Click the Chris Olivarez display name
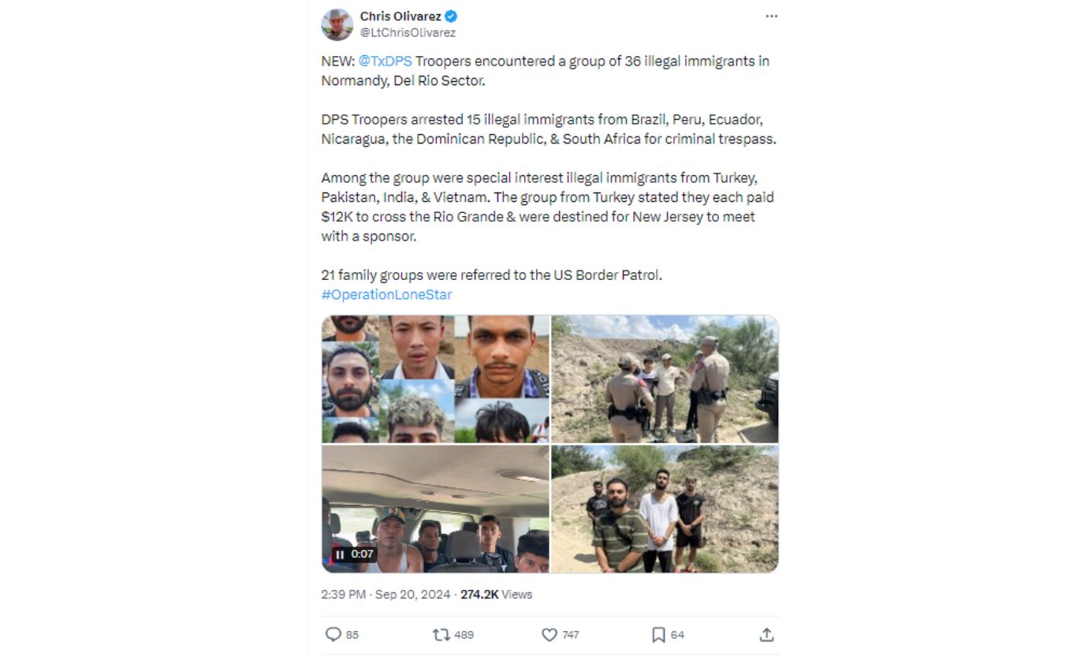 [400, 16]
